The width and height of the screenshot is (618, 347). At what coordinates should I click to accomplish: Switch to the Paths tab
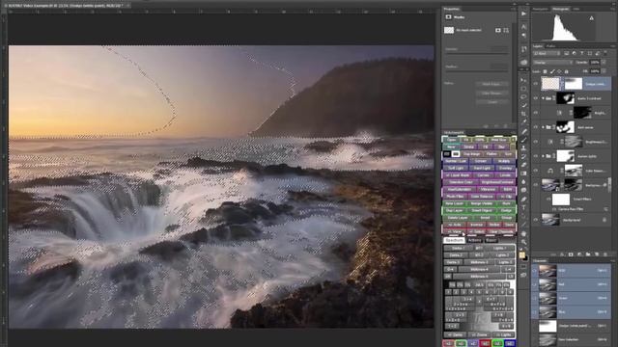click(550, 46)
